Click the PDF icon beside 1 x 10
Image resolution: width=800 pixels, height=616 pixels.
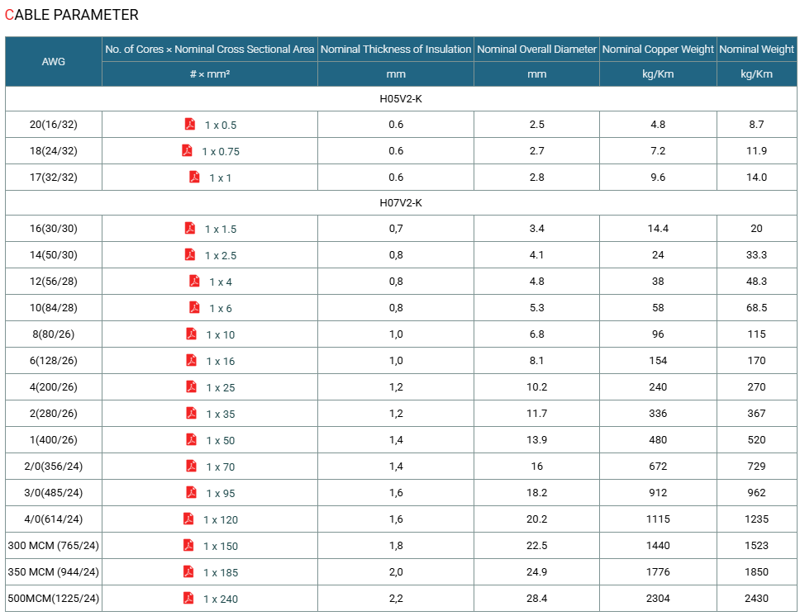coord(192,334)
